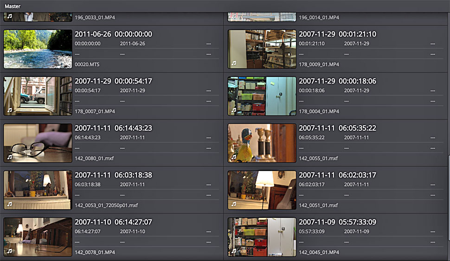Click the media pool vertical scrollbar
450x261 pixels.
449,198
